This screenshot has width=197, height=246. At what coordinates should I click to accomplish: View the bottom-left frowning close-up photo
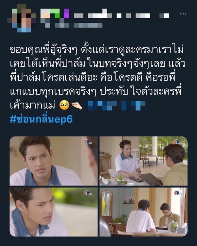point(53,212)
